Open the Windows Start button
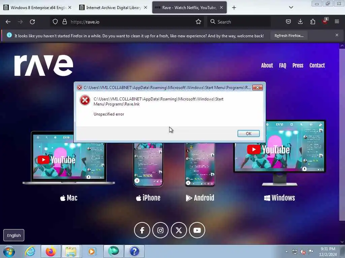The width and height of the screenshot is (345, 258). 9,251
